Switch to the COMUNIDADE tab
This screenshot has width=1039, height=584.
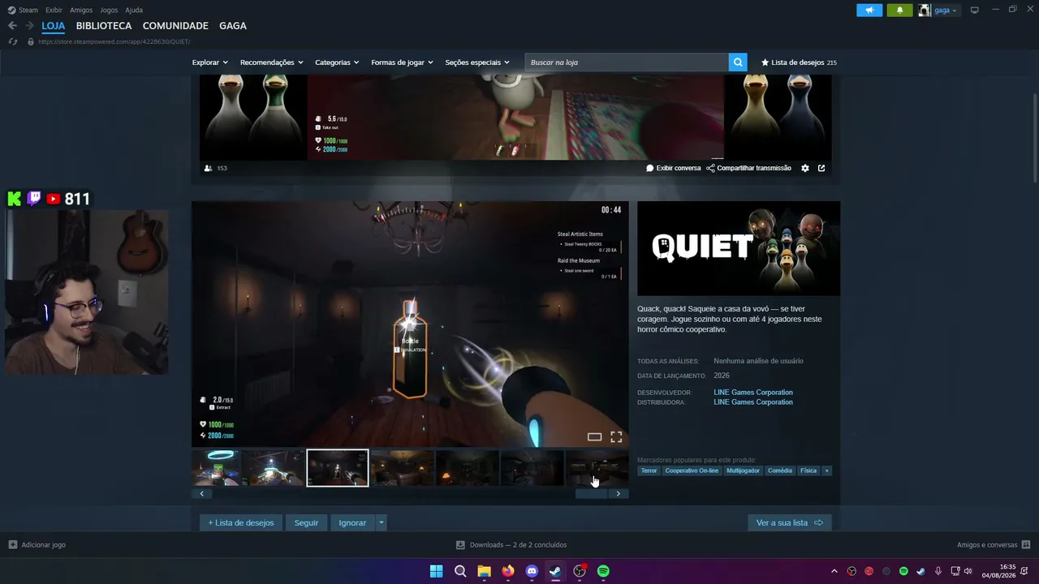[x=175, y=26]
